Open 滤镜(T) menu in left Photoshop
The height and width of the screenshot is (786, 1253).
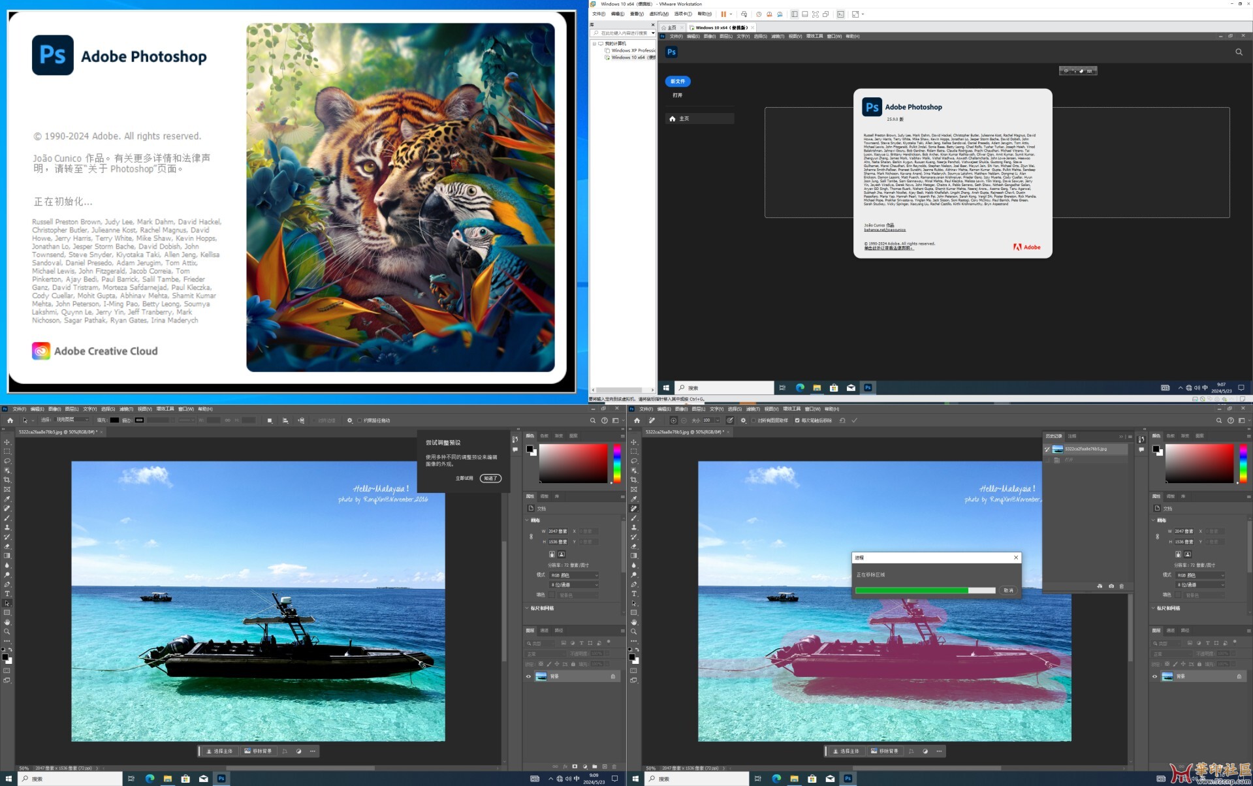click(127, 409)
